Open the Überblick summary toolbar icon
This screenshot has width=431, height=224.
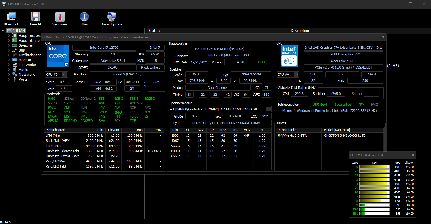[11, 19]
